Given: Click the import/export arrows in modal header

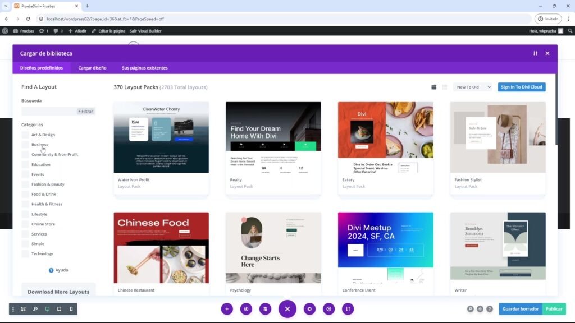Looking at the screenshot, I should tap(535, 53).
